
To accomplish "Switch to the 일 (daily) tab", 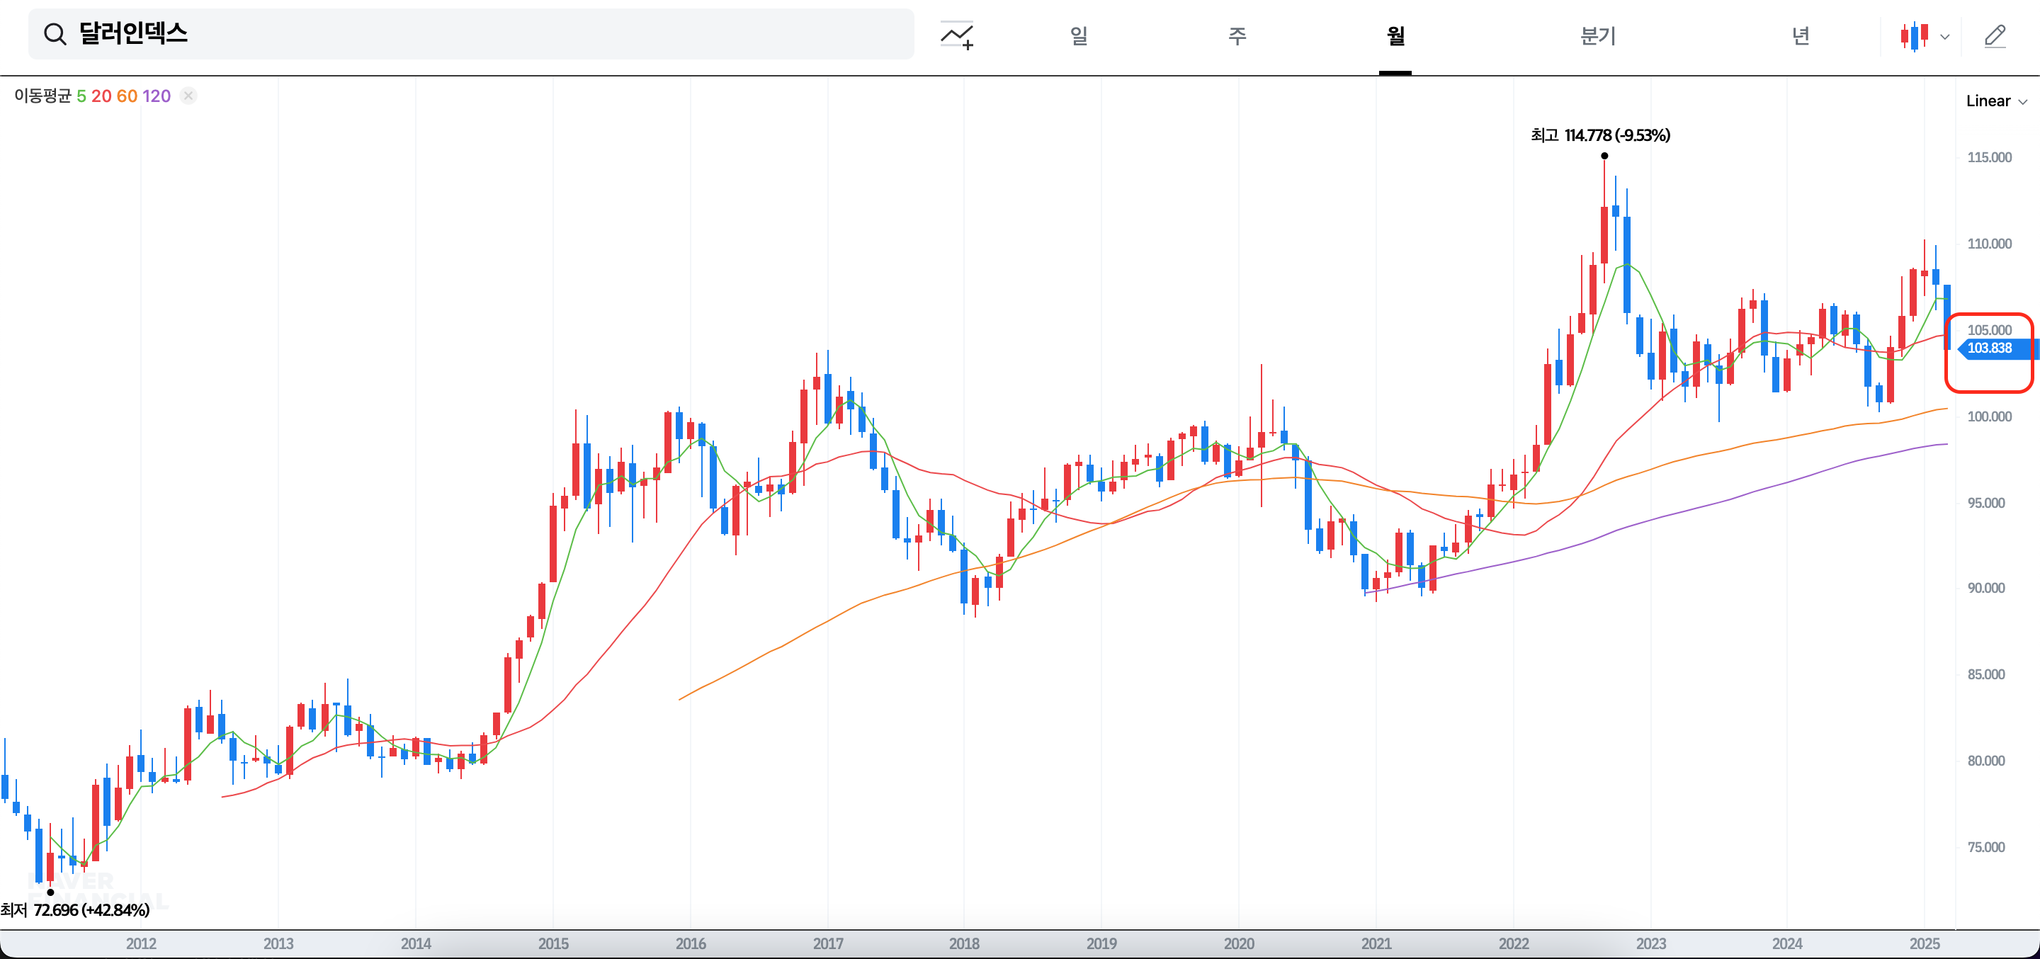I will (x=1079, y=35).
